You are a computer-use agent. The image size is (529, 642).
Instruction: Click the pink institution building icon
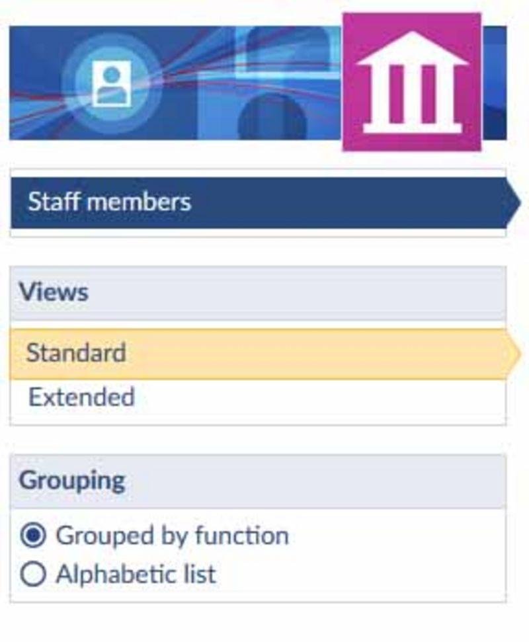click(x=411, y=82)
